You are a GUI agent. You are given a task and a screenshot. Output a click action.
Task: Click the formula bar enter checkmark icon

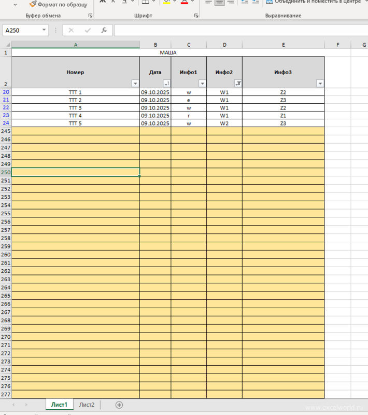[88, 31]
